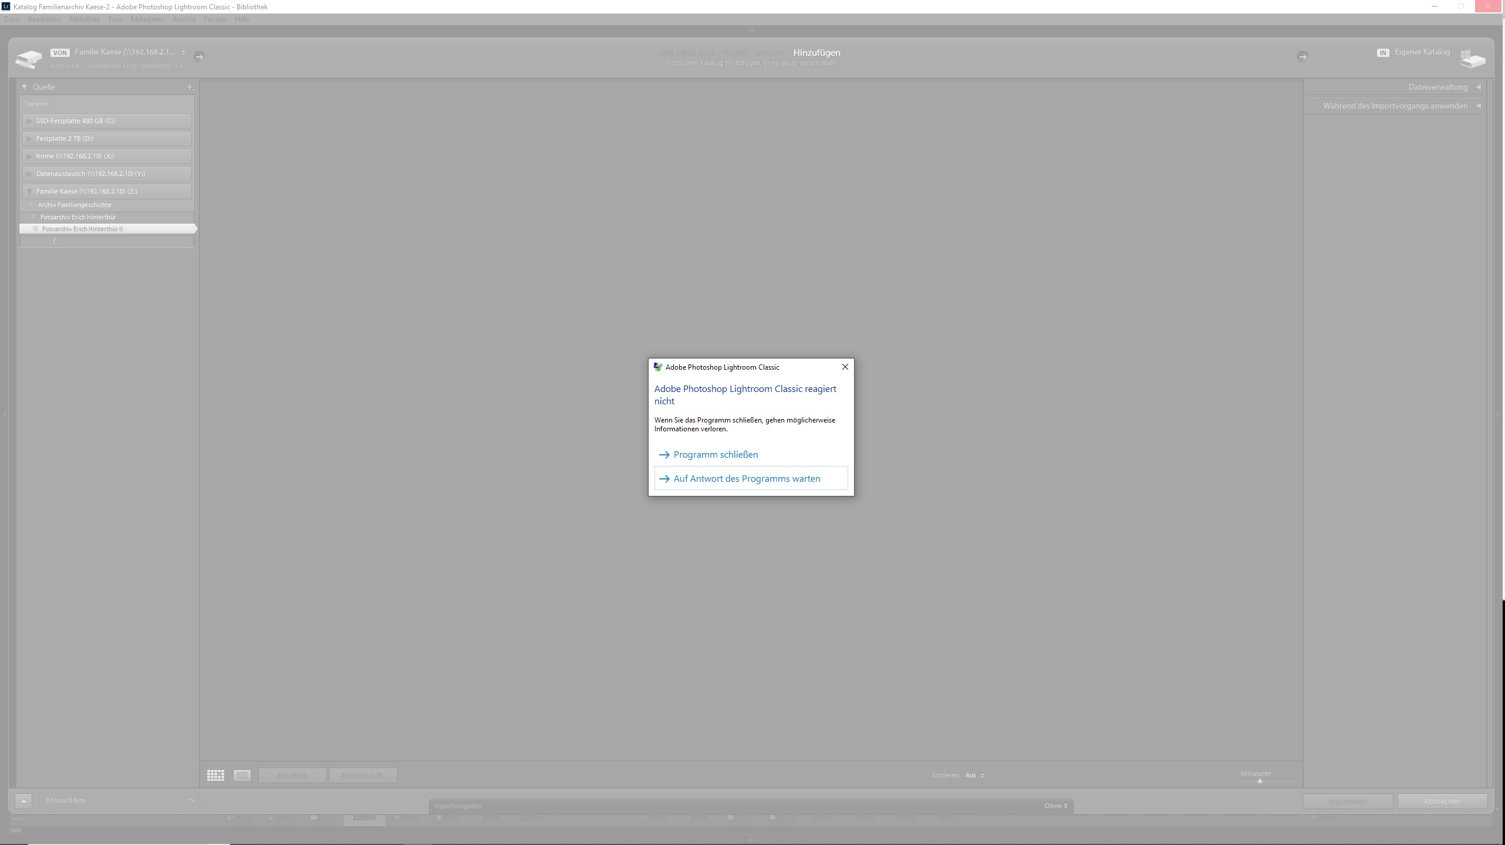Choose Auf Antwort des Programms warten
This screenshot has height=845, width=1505.
(746, 479)
